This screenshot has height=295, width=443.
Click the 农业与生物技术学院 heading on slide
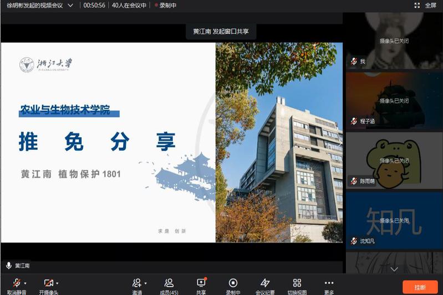coord(65,110)
